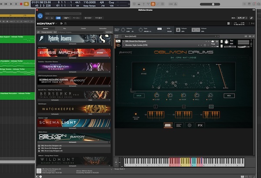Click the Manage Libraries button
Image resolution: width=261 pixels, height=178 pixels.
pos(47,32)
